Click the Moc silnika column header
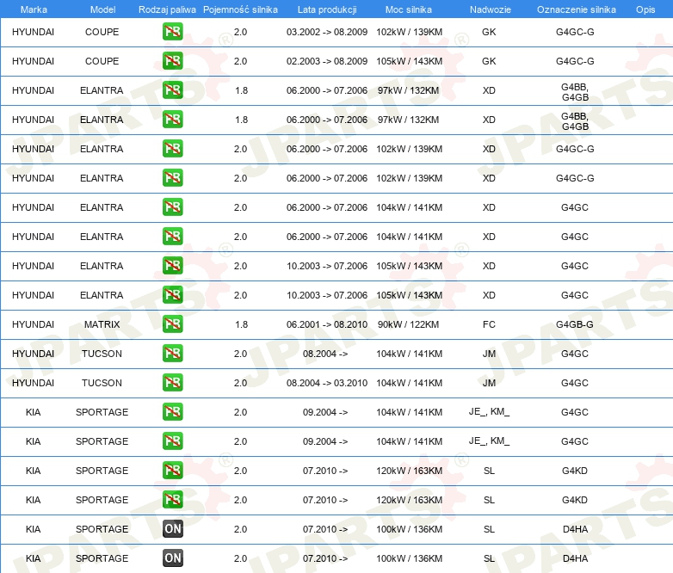The width and height of the screenshot is (673, 573). point(409,9)
